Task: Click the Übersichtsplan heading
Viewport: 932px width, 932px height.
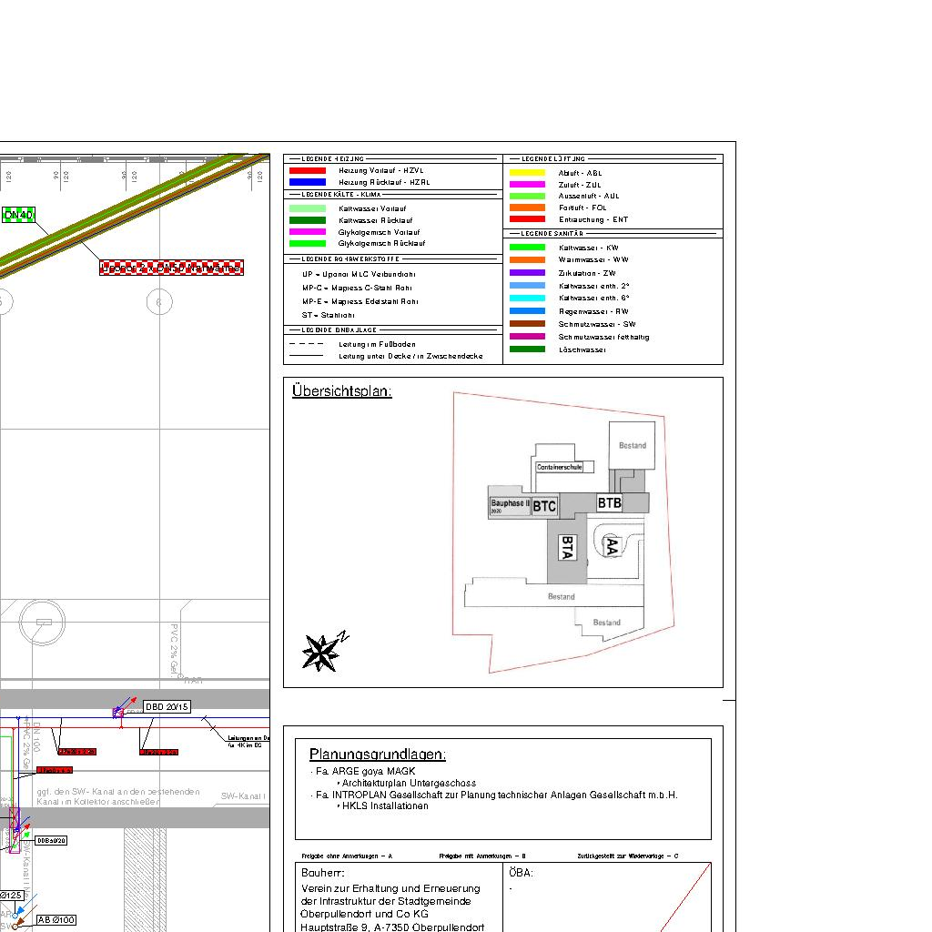Action: [x=342, y=391]
